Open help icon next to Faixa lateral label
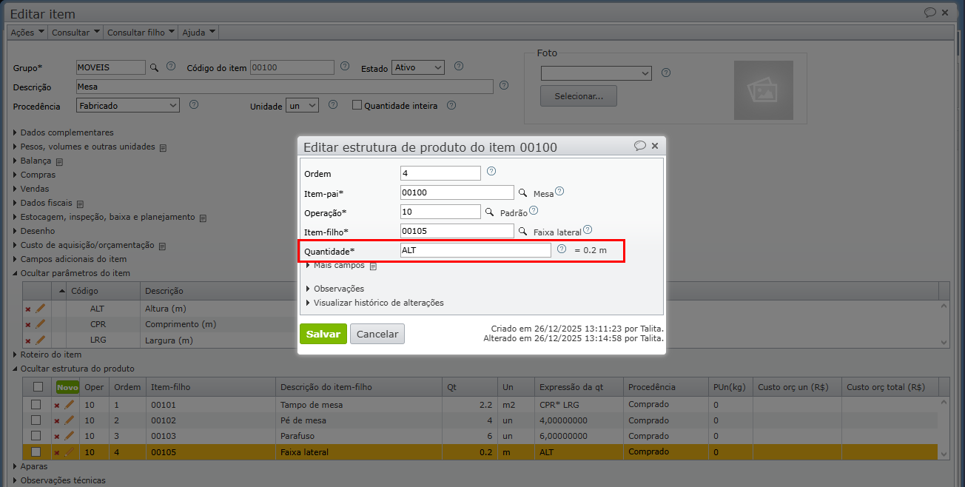Viewport: 965px width, 487px height. pos(588,230)
